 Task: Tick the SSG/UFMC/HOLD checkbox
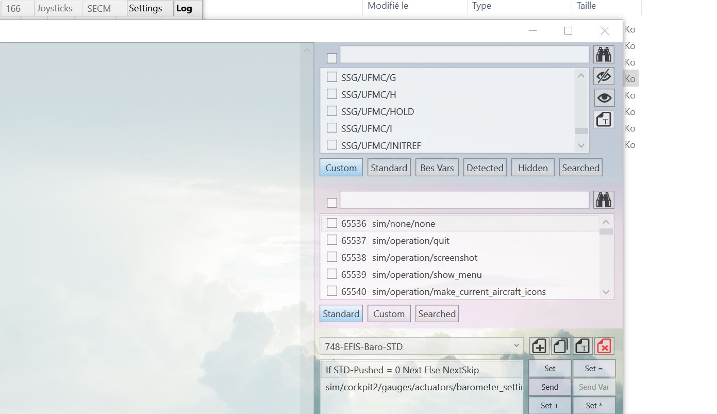(x=332, y=111)
